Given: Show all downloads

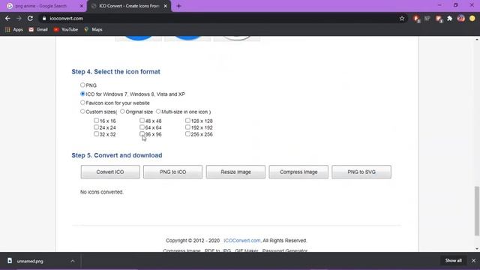Looking at the screenshot, I should [453, 260].
